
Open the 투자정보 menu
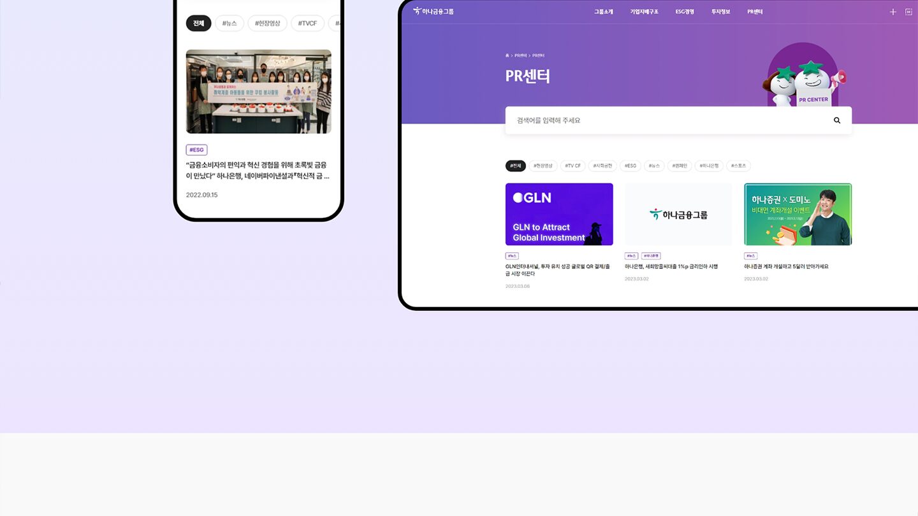tap(720, 11)
